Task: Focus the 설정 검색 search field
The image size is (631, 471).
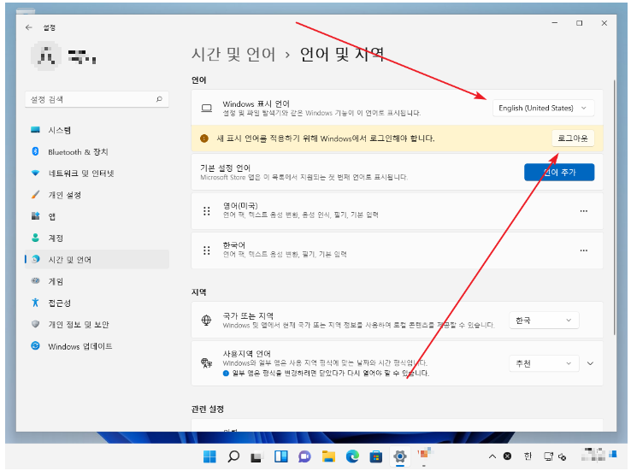Action: (97, 99)
